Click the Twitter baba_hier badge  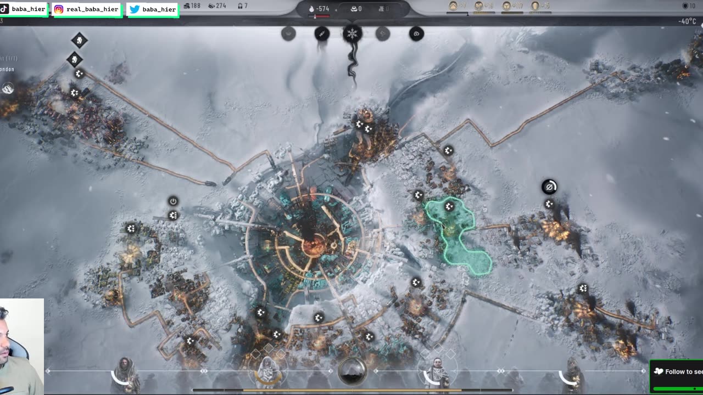pos(153,9)
